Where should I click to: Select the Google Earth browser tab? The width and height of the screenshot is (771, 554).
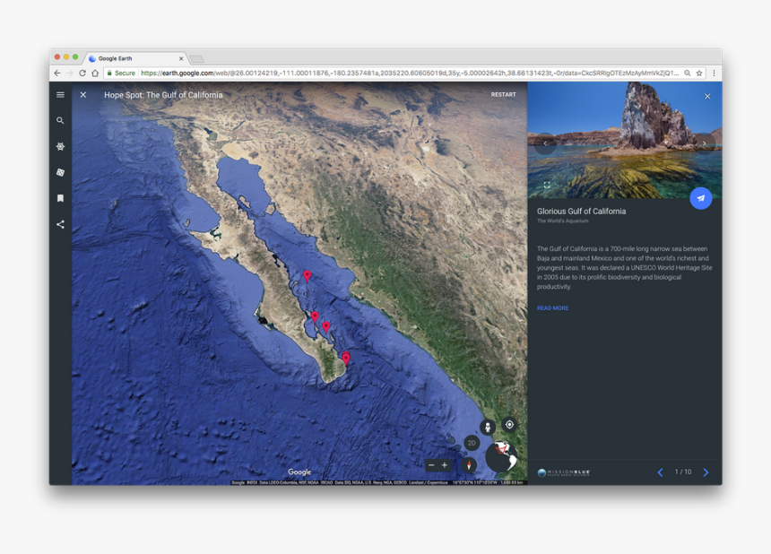(x=135, y=58)
